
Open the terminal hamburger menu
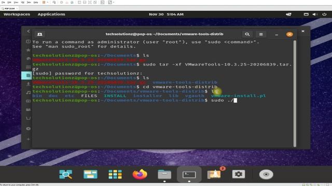pos(261,34)
